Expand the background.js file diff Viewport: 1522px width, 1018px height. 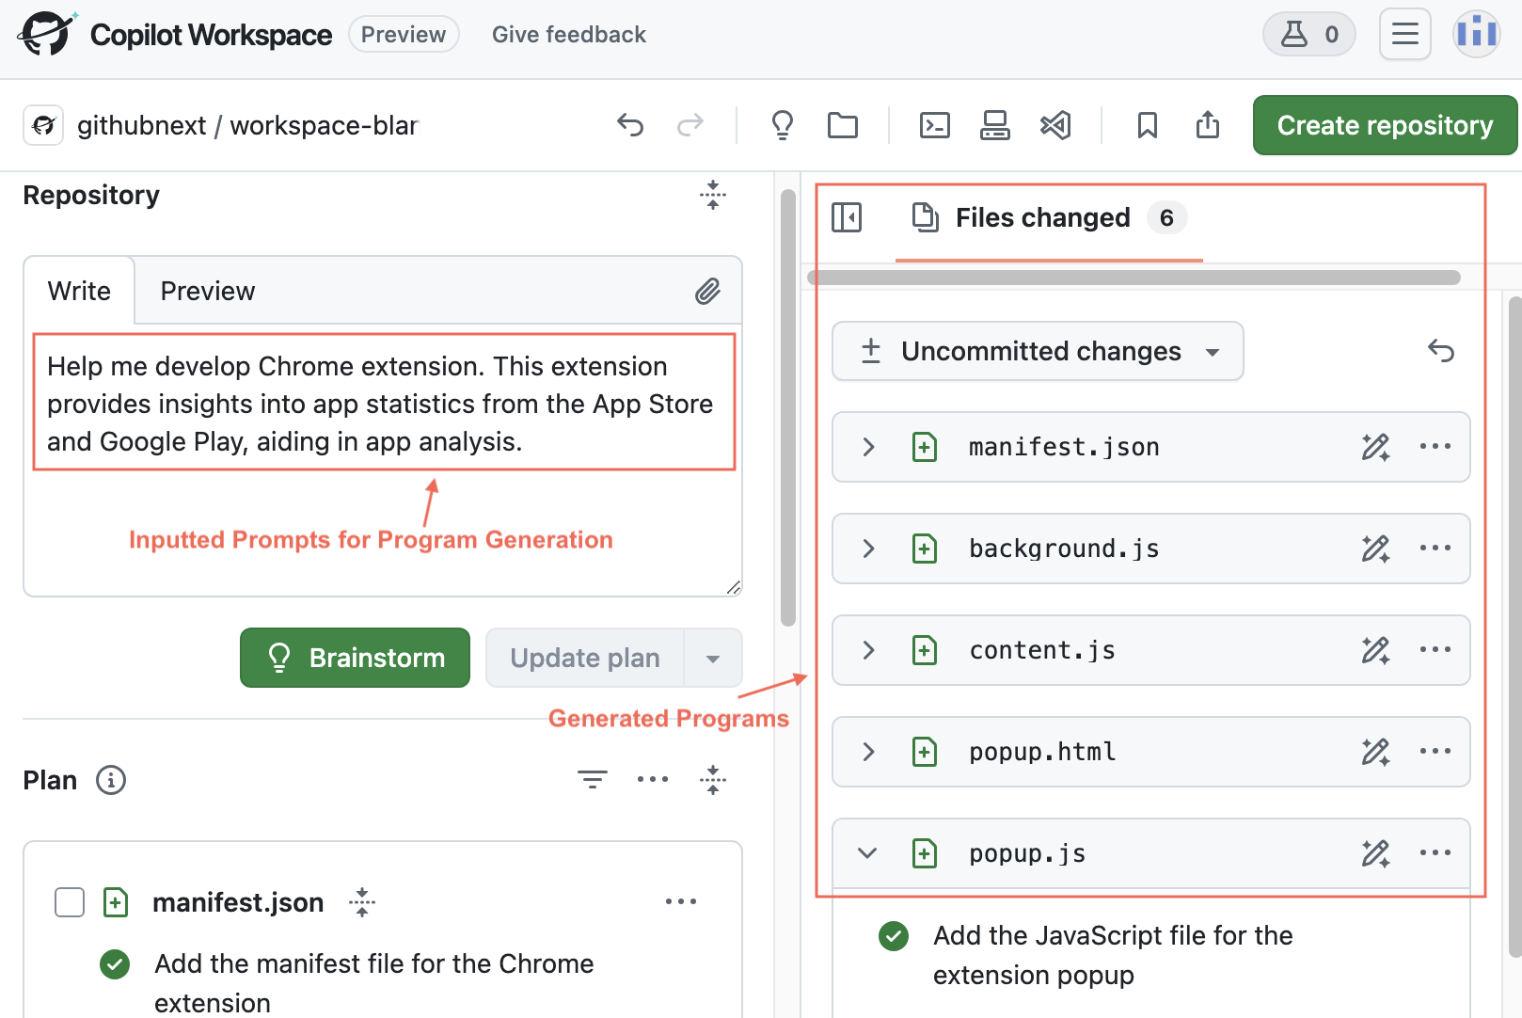pyautogui.click(x=869, y=549)
